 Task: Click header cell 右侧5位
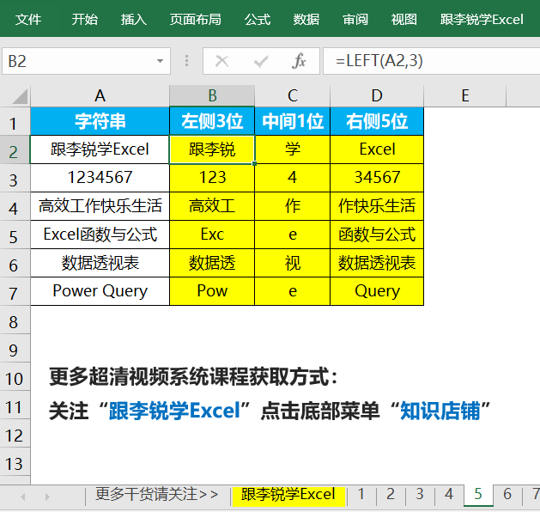pyautogui.click(x=377, y=121)
